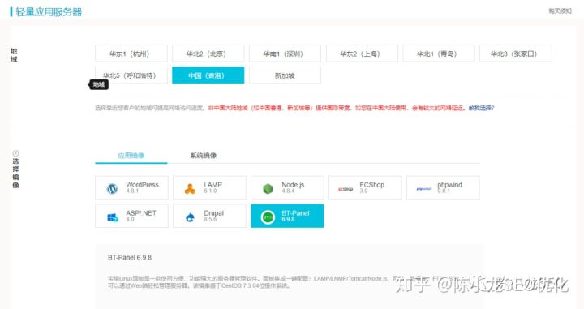Select LAMP 6.1.0 image text

213,187
